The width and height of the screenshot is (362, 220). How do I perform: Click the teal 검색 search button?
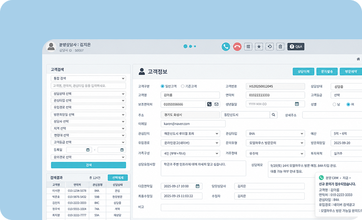point(88,165)
